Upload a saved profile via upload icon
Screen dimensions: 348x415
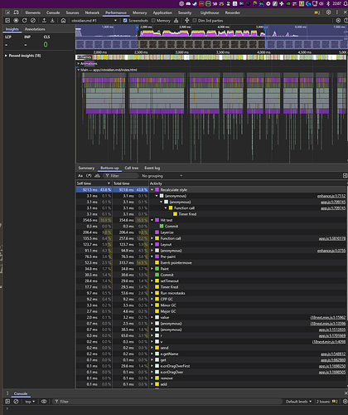(x=44, y=21)
